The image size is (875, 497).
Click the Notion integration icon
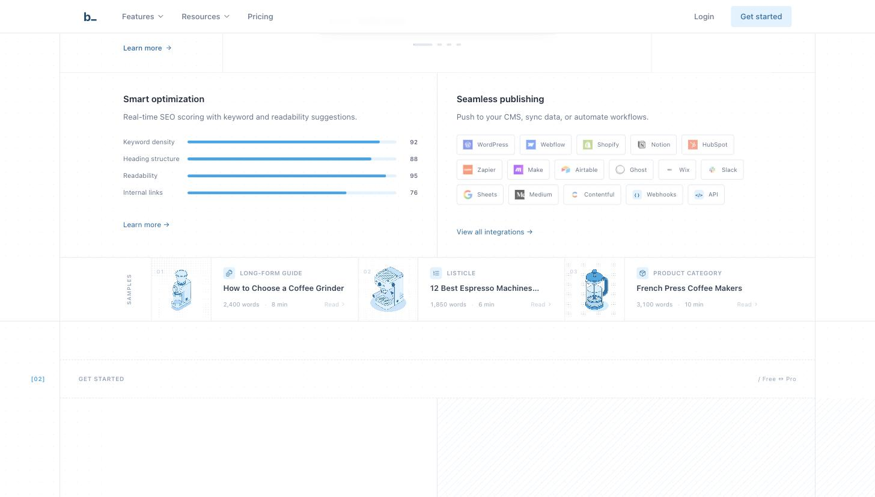(x=642, y=145)
